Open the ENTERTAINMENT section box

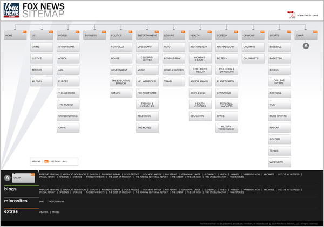point(147,35)
